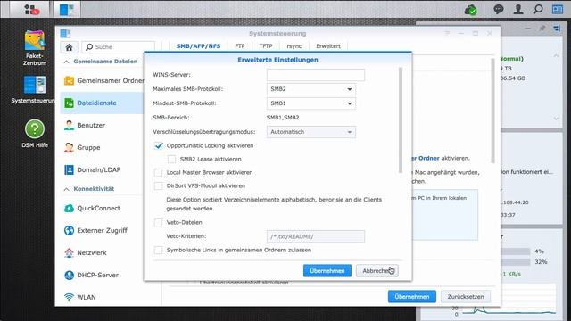The height and width of the screenshot is (321, 571).
Task: Open the Maximales SMB-Protokoll dropdown
Action: pos(311,89)
